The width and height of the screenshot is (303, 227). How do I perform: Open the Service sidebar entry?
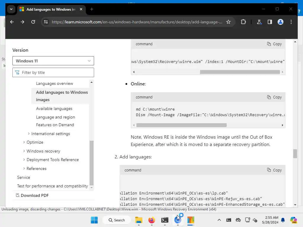point(23,177)
